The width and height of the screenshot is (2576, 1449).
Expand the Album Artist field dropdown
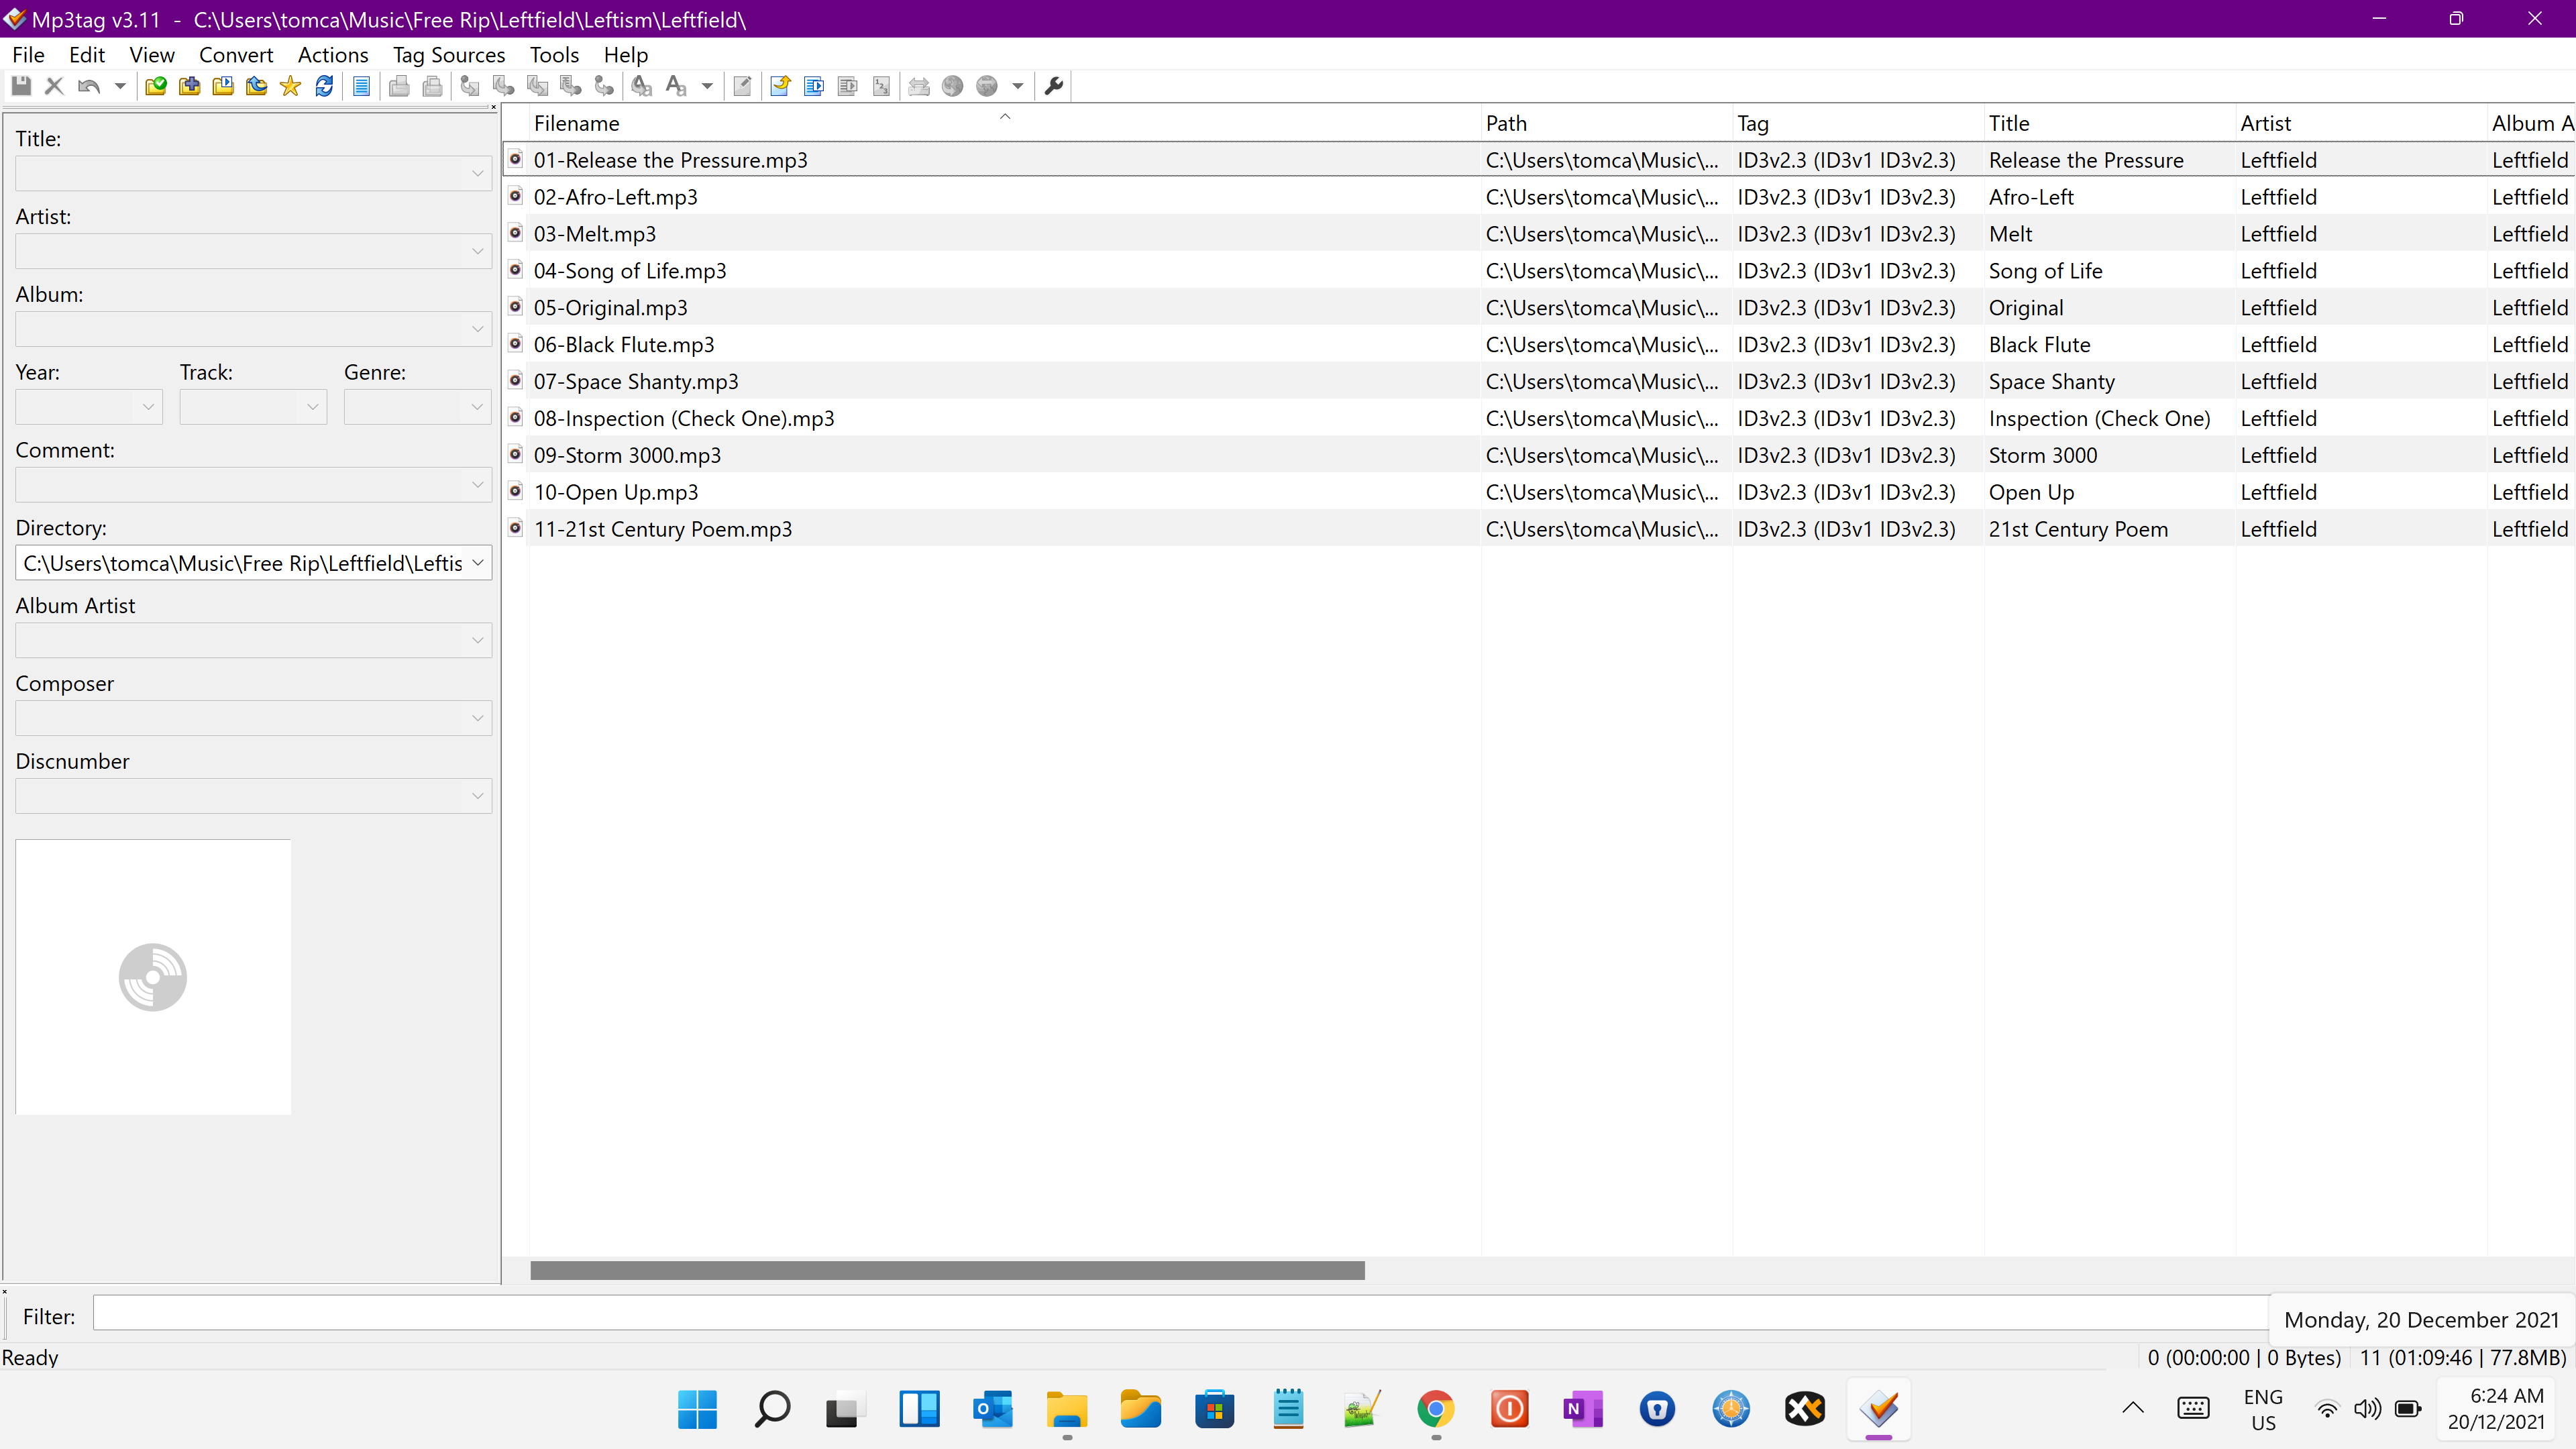coord(477,641)
